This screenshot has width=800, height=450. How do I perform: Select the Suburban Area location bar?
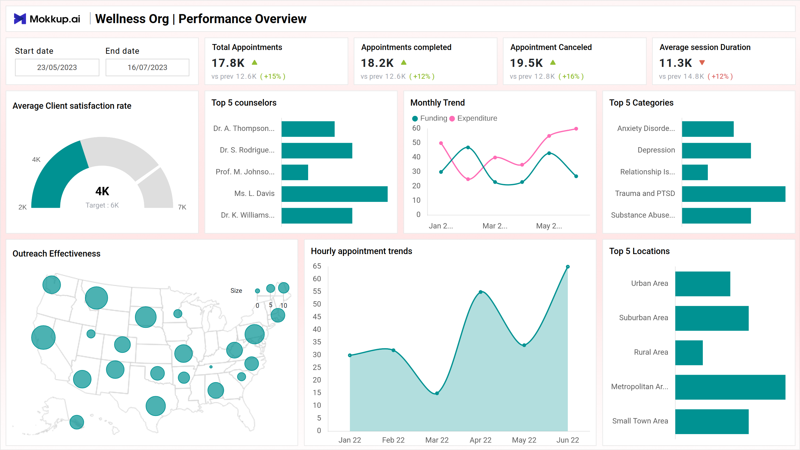click(x=712, y=318)
